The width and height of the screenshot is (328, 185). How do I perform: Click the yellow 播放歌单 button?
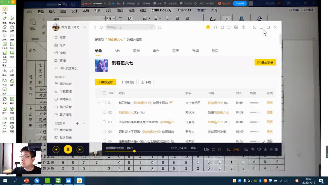[x=265, y=62]
